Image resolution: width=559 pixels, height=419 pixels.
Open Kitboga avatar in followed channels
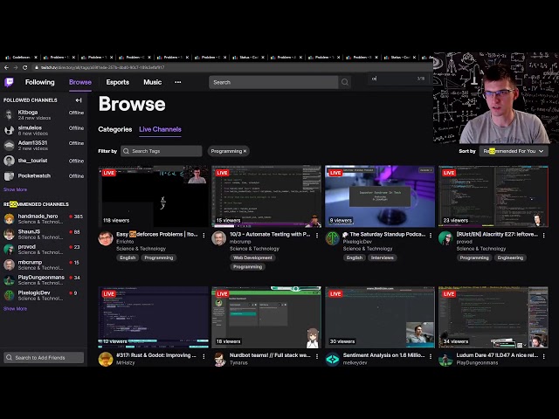tap(9, 114)
